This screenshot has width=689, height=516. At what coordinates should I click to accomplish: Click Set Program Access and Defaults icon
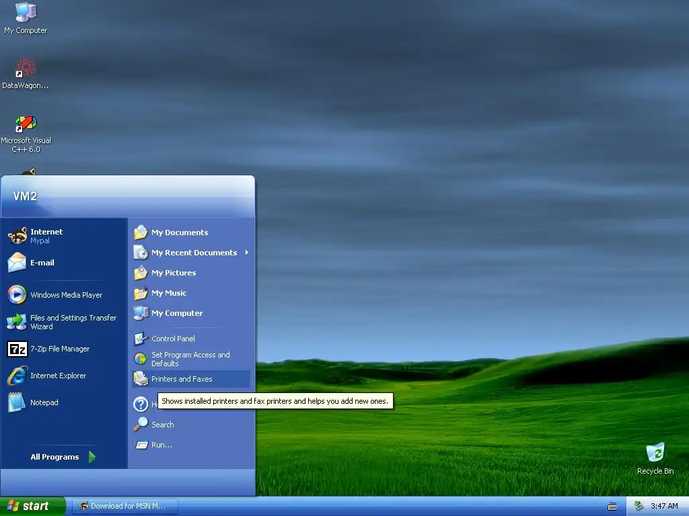click(x=140, y=359)
